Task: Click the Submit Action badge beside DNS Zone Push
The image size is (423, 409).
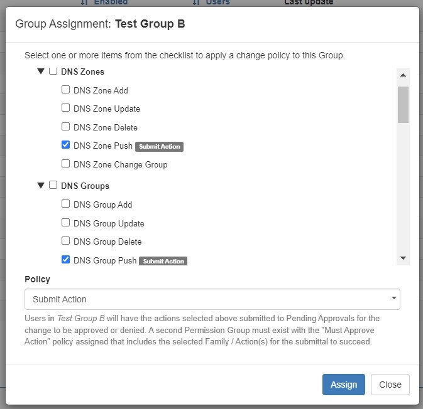Action: pyautogui.click(x=159, y=147)
